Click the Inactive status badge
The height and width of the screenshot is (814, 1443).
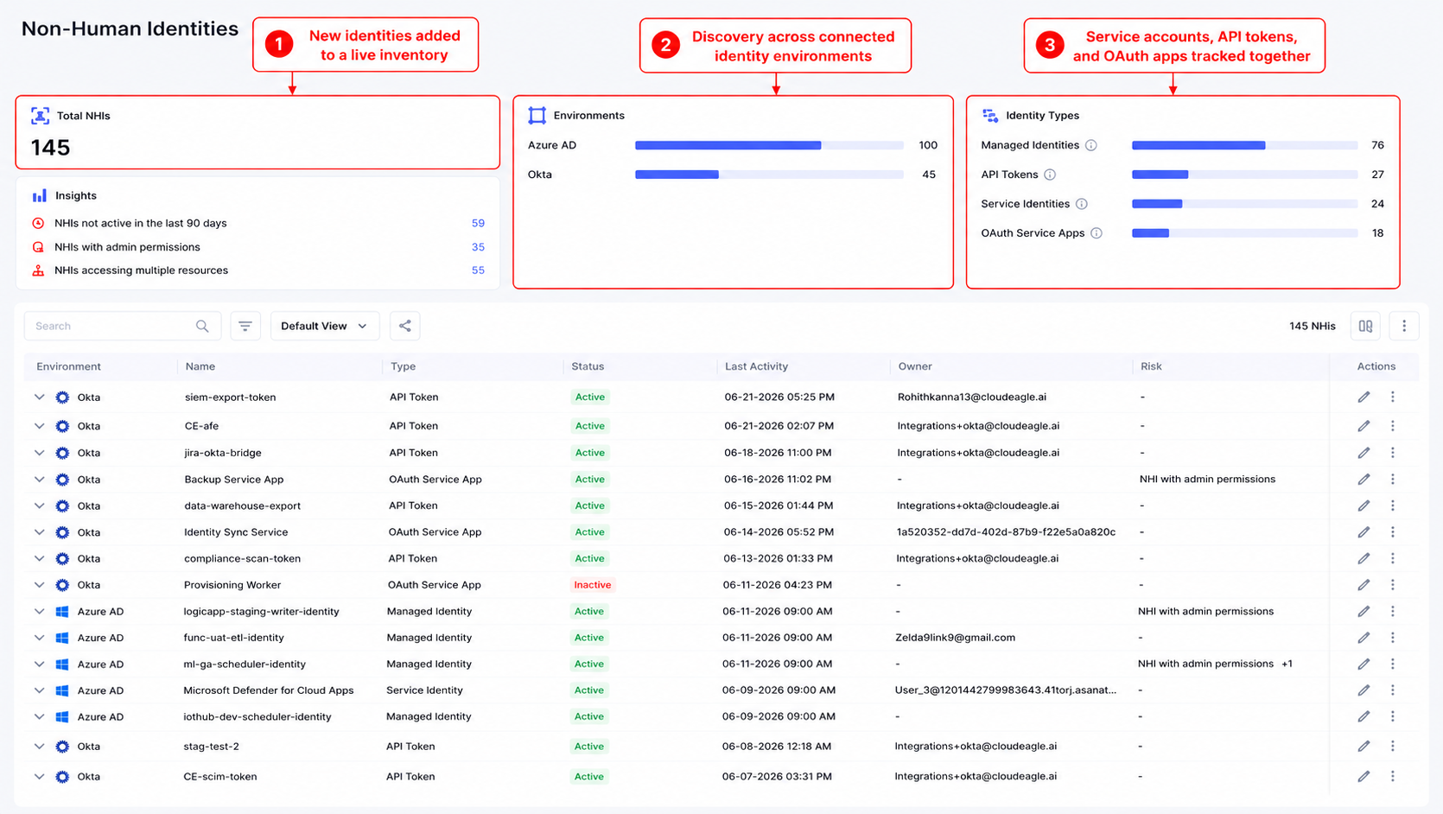pos(593,585)
